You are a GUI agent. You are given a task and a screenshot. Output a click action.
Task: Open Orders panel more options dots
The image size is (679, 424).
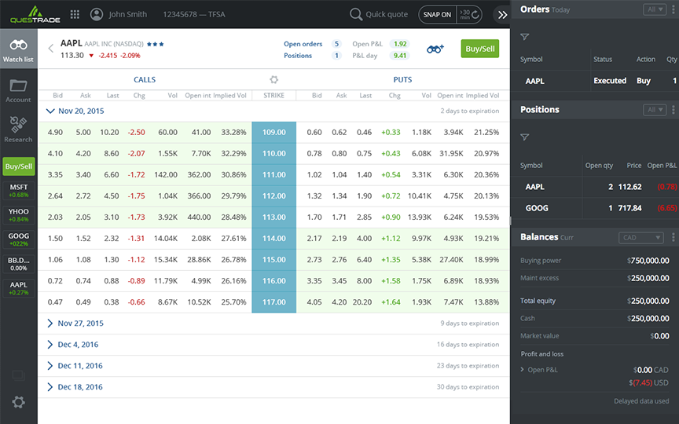pyautogui.click(x=673, y=9)
